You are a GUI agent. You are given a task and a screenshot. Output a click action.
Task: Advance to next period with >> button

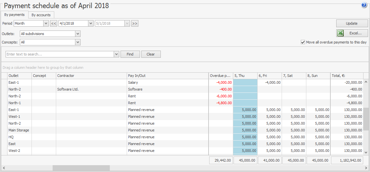tap(135, 23)
